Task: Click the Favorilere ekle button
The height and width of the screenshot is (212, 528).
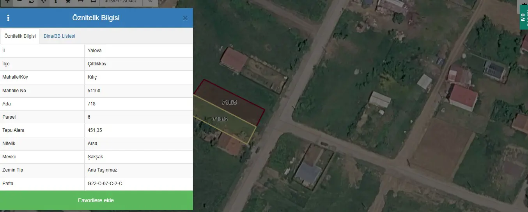Action: point(96,200)
